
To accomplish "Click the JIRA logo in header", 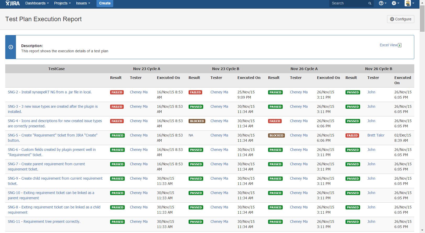I will pyautogui.click(x=13, y=3).
